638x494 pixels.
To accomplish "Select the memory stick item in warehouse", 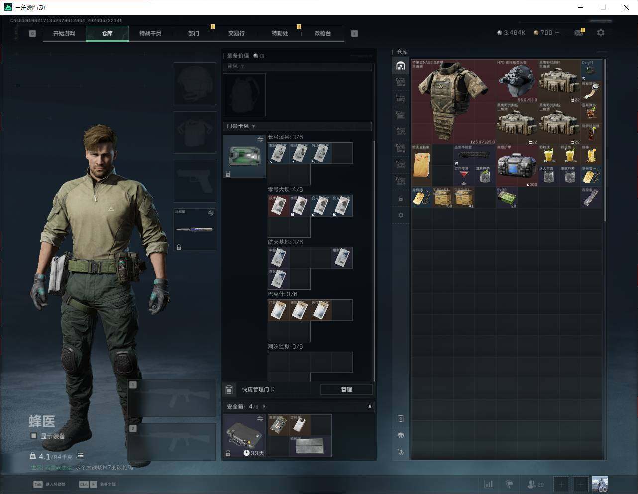I will click(591, 198).
